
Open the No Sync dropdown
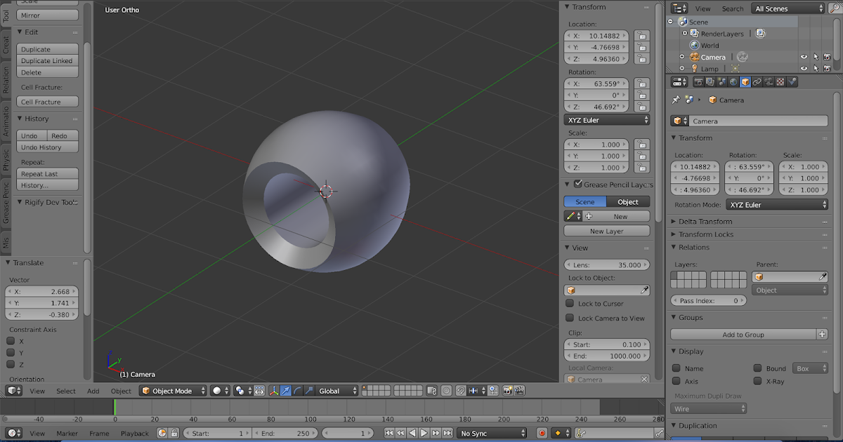pos(492,434)
